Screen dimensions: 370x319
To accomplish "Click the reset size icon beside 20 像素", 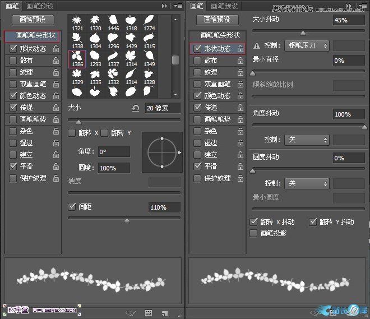I will coord(135,108).
